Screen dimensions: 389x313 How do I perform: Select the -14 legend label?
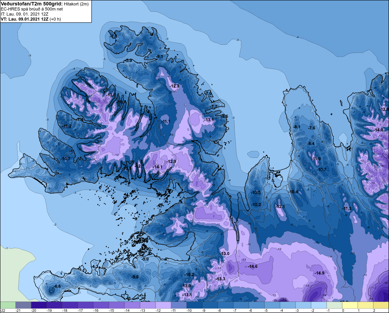pyautogui.click(x=127, y=311)
